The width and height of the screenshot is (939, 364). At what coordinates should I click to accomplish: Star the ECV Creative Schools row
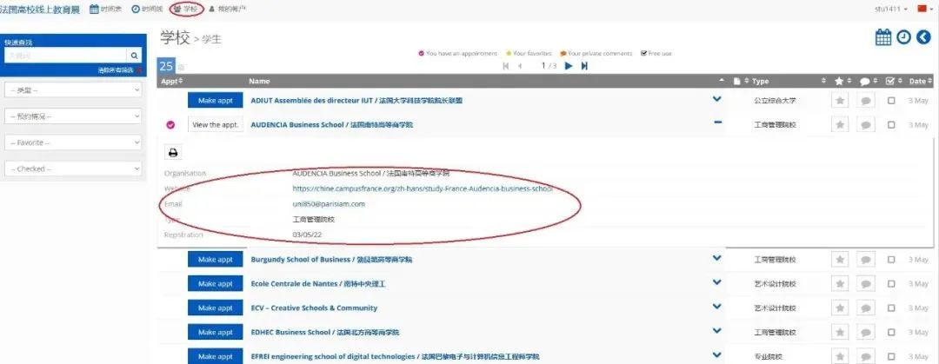pyautogui.click(x=840, y=308)
